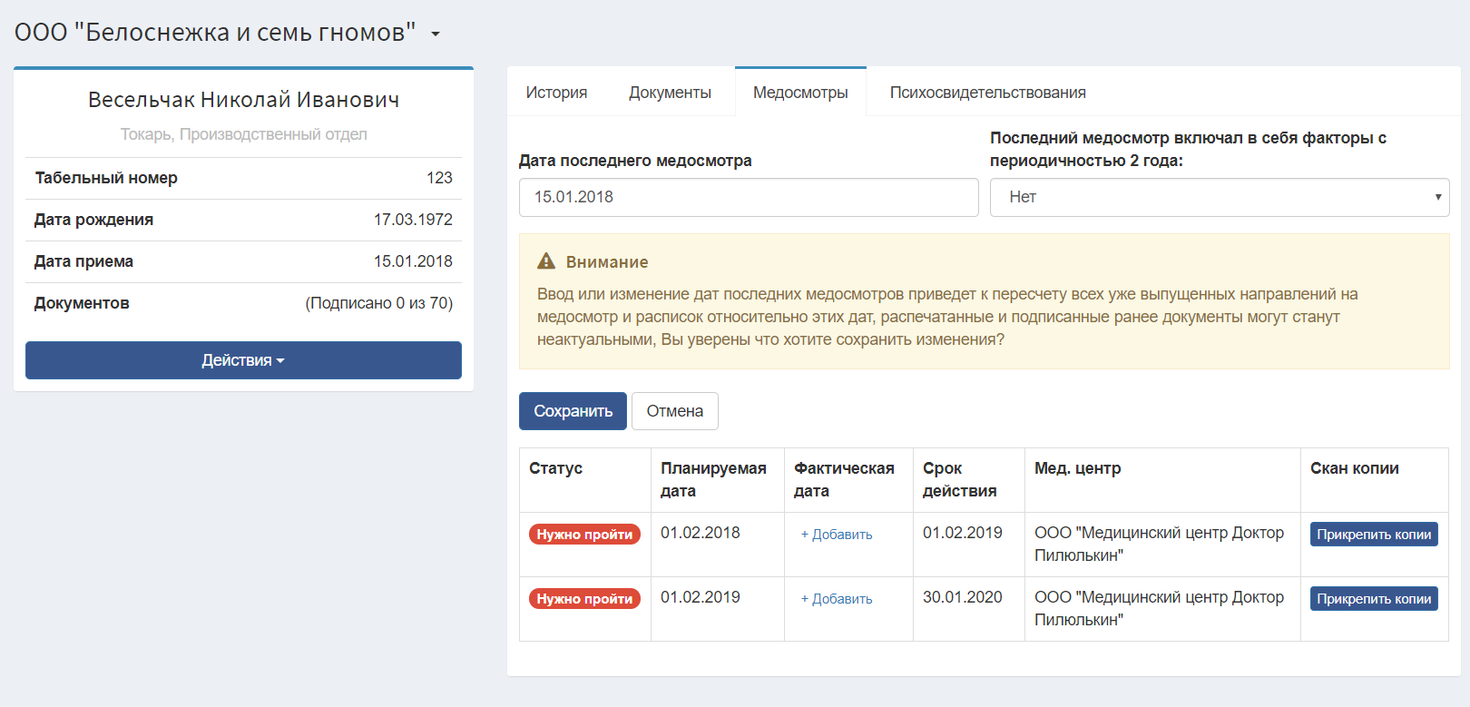Click the Сохранить button
The width and height of the screenshot is (1470, 707).
click(x=573, y=411)
